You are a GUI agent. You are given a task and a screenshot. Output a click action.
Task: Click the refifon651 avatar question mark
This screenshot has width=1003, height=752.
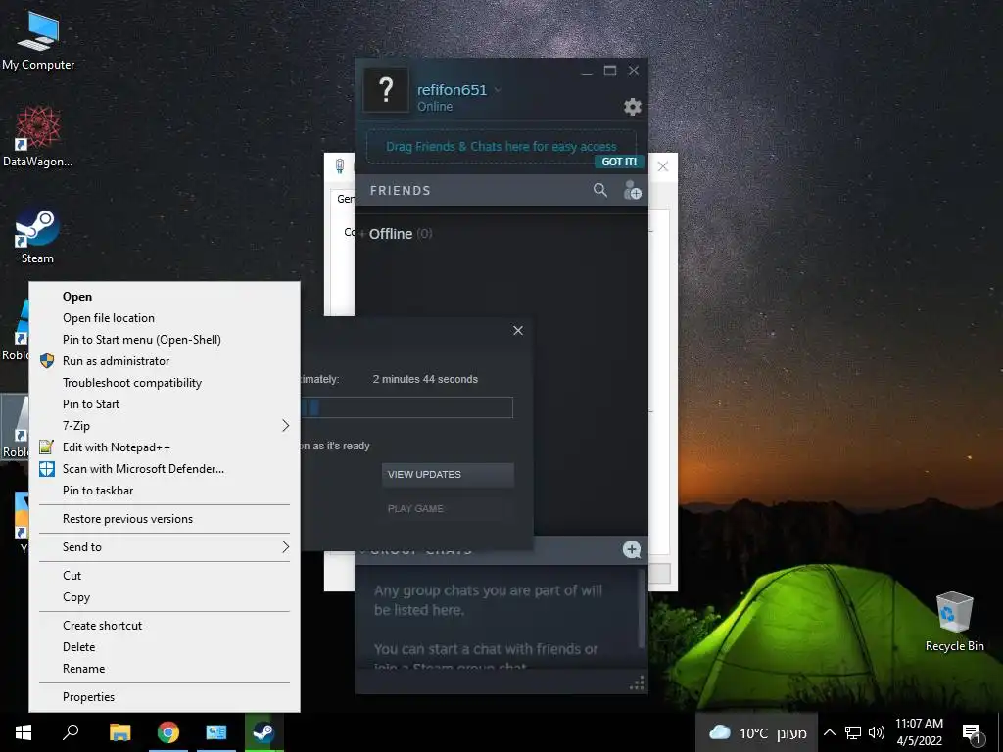click(x=386, y=89)
